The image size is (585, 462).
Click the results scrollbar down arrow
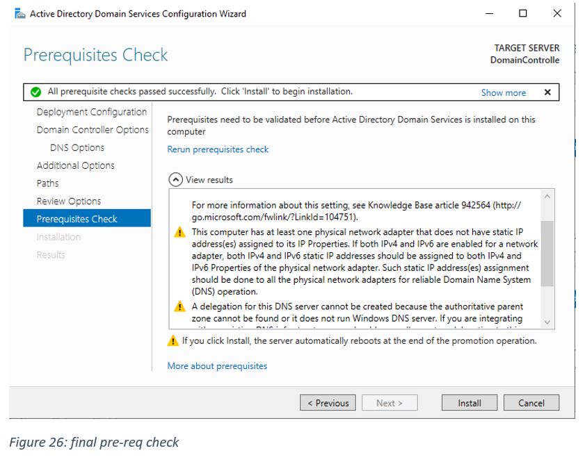[547, 322]
